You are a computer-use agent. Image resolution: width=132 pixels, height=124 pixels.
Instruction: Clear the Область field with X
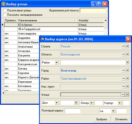coord(127,54)
